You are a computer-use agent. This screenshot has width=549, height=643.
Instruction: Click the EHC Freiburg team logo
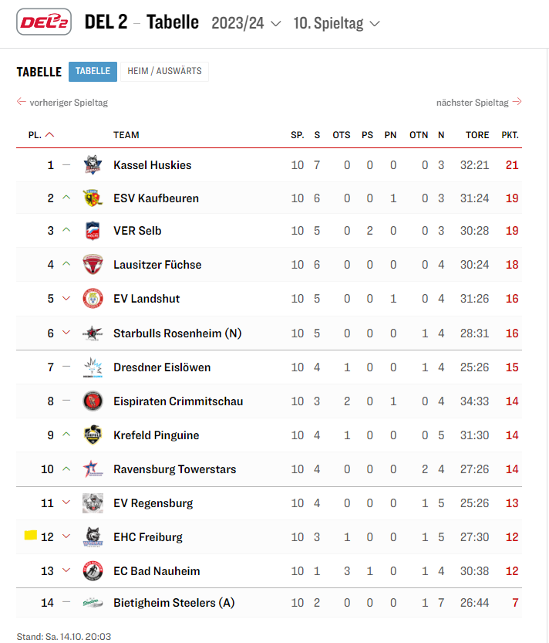pyautogui.click(x=93, y=537)
